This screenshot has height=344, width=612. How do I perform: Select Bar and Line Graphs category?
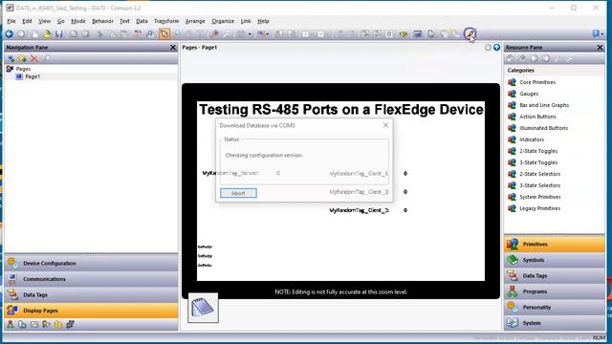click(544, 105)
